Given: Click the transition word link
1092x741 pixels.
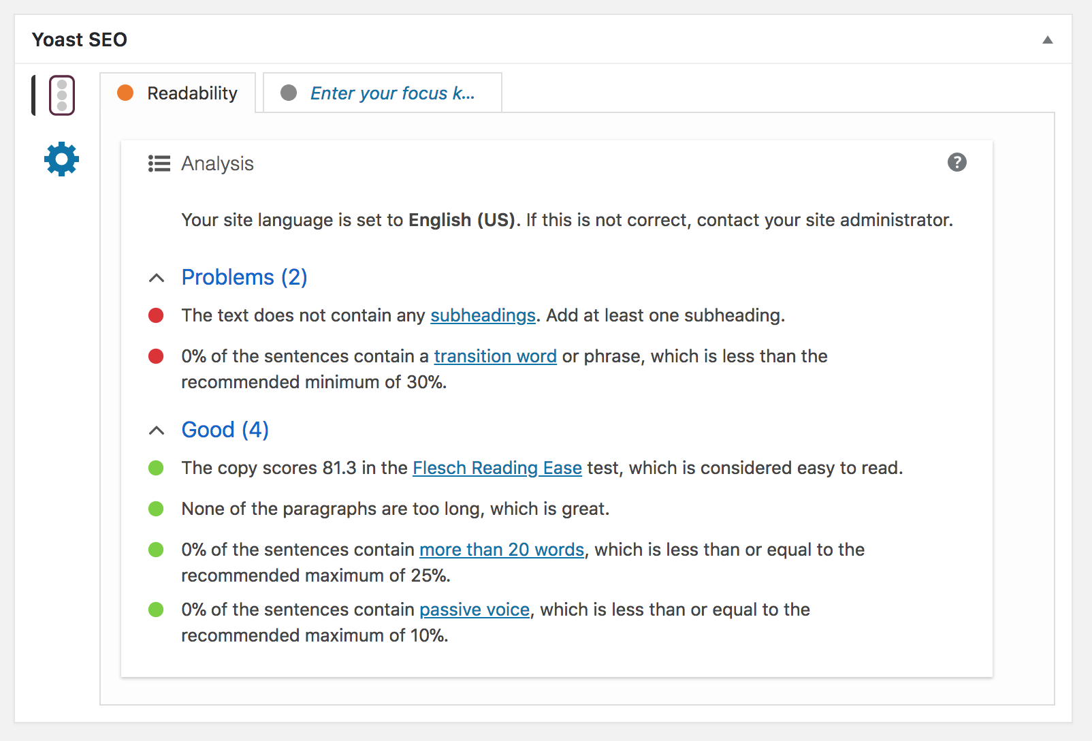Looking at the screenshot, I should click(495, 356).
